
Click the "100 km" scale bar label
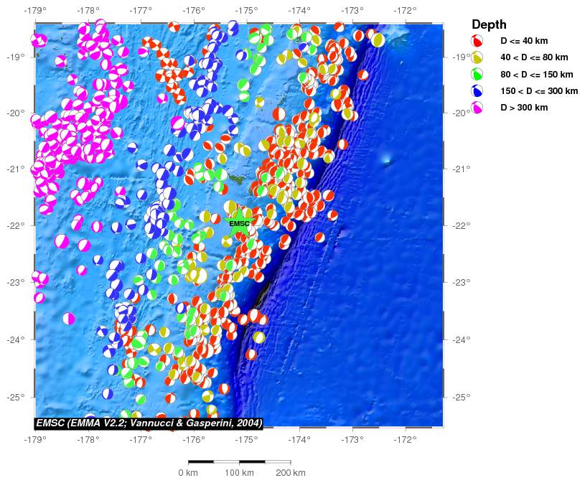click(x=239, y=472)
